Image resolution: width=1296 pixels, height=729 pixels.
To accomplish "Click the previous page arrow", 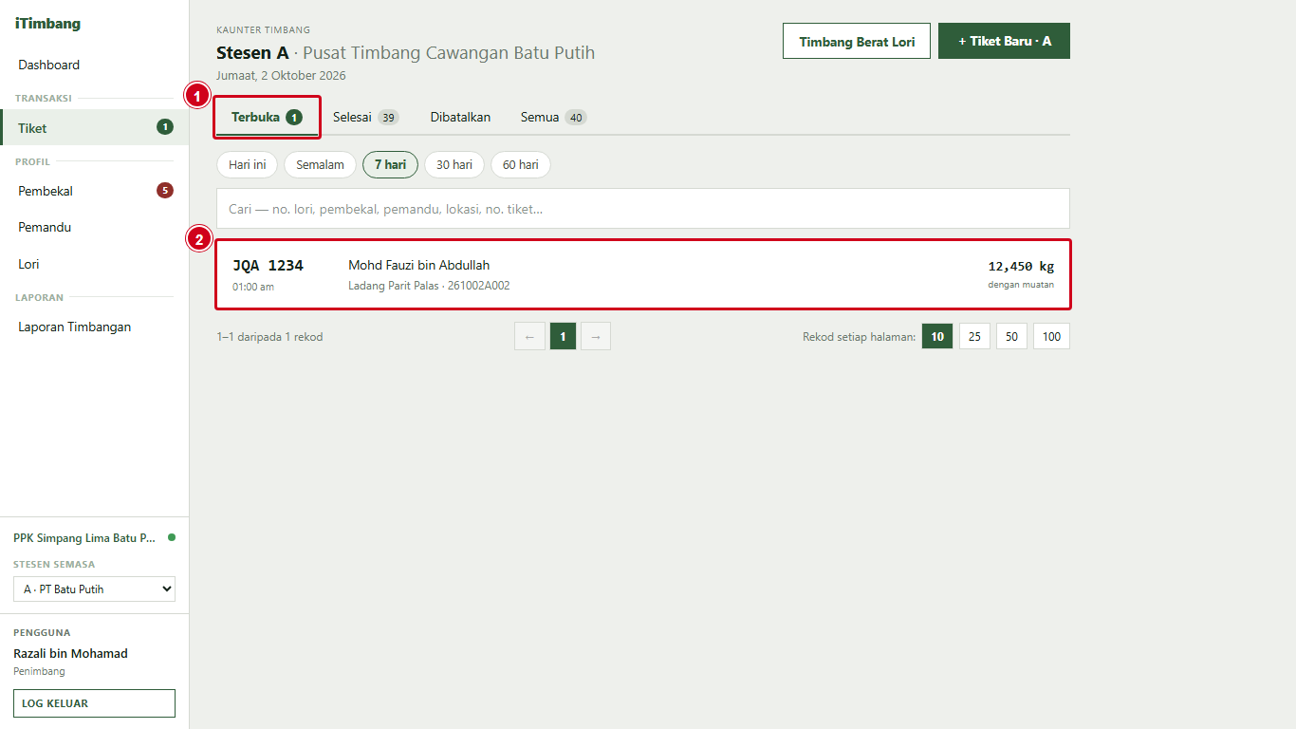I will tap(529, 336).
